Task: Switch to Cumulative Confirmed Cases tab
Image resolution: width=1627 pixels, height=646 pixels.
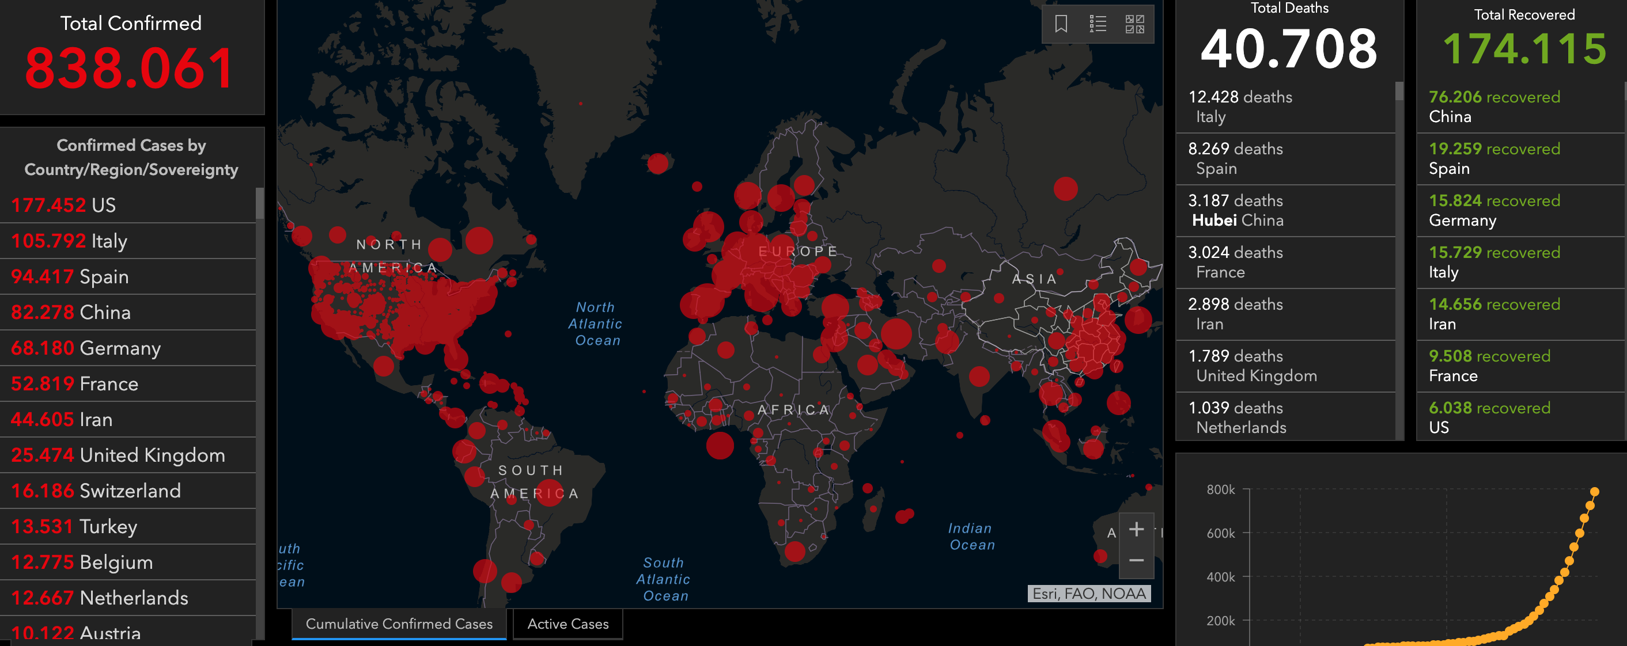Action: pos(399,624)
